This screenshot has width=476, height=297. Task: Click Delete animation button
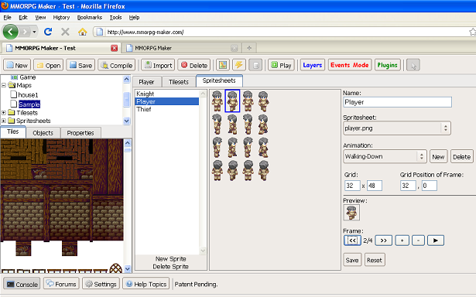coord(462,156)
